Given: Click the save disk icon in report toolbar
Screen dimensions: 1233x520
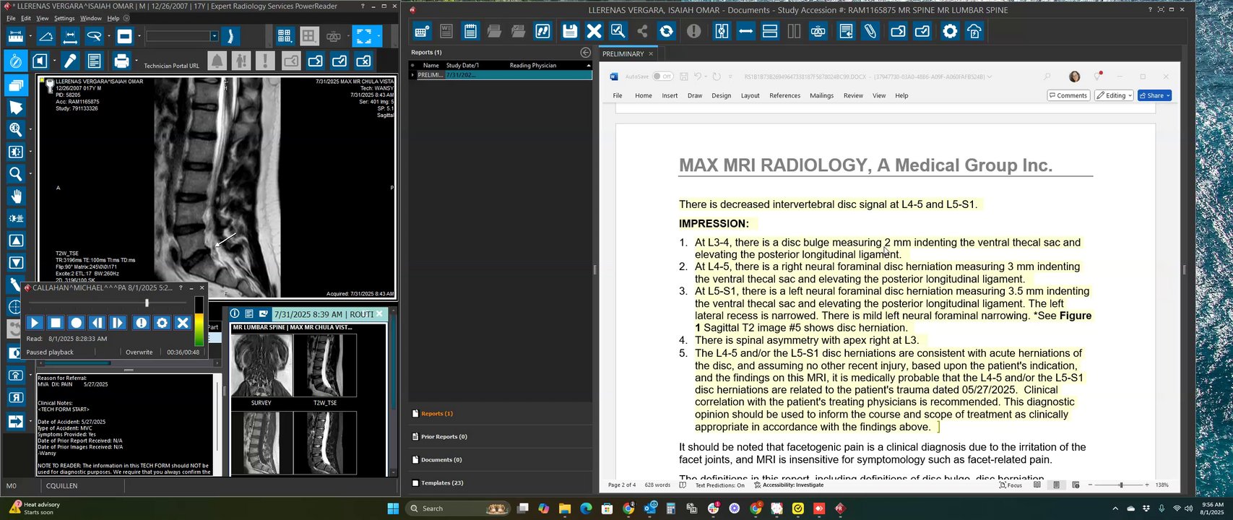Looking at the screenshot, I should pyautogui.click(x=570, y=31).
